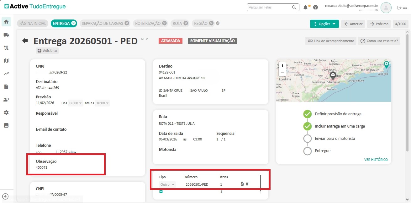The width and height of the screenshot is (411, 203).
Task: Expand the sidebar with the bottom arrow
Action: (x=5, y=196)
